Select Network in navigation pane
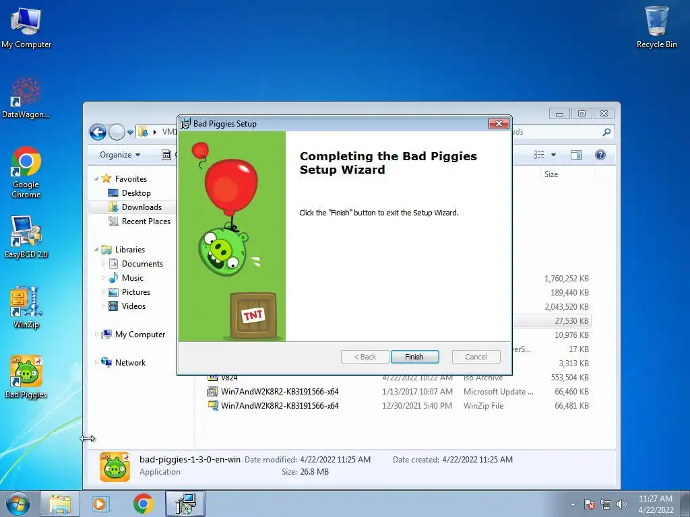 pyautogui.click(x=124, y=363)
